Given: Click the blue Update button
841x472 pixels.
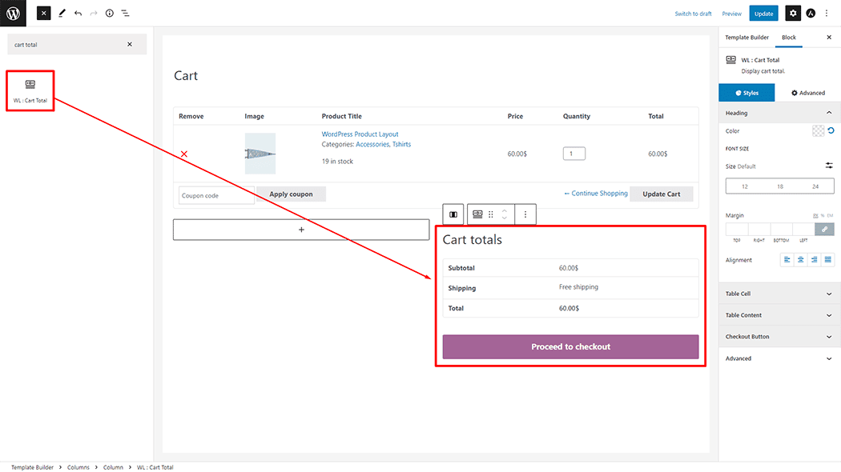Looking at the screenshot, I should pyautogui.click(x=763, y=14).
